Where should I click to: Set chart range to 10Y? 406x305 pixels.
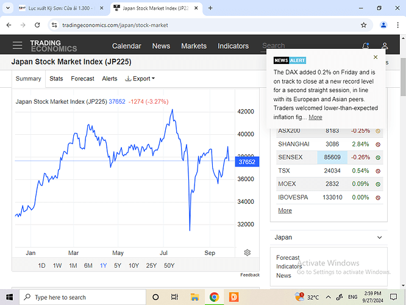[134, 265]
